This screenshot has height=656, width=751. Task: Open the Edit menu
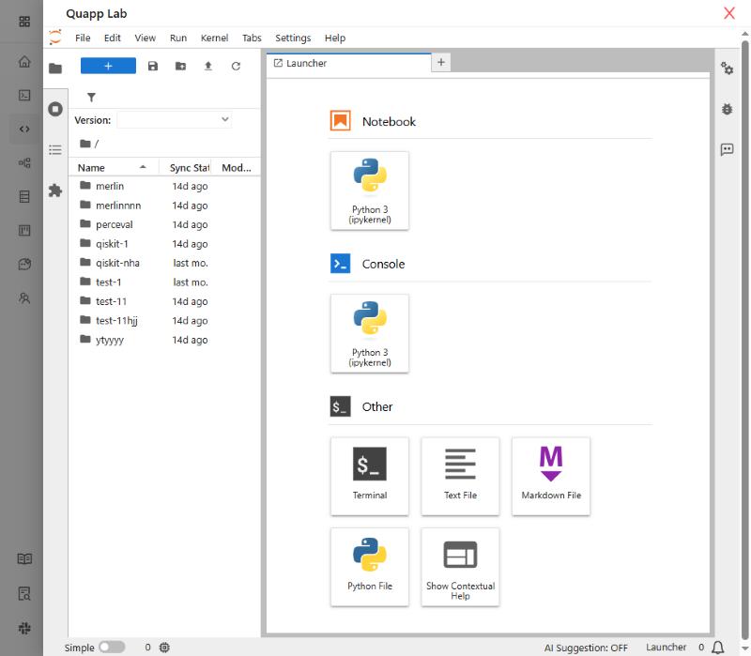113,38
